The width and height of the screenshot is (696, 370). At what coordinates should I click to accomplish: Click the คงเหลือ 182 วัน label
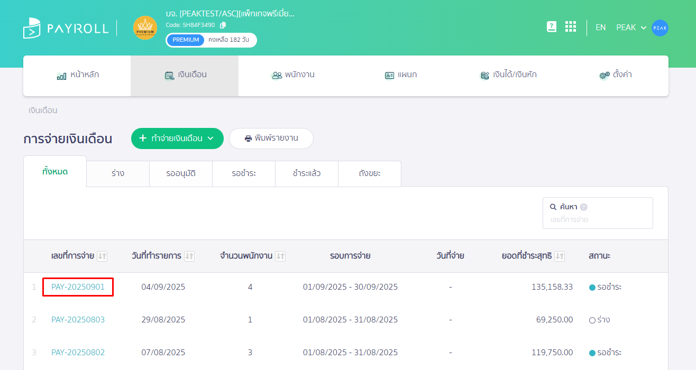point(228,40)
